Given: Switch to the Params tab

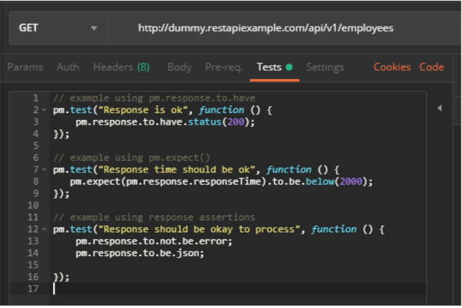Looking at the screenshot, I should (x=25, y=67).
